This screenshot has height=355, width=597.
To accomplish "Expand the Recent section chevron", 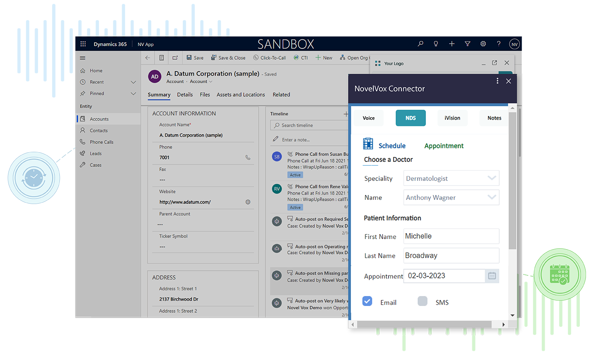I will [x=134, y=82].
